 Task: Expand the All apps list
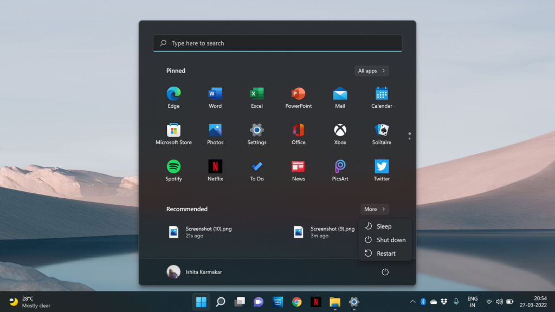tap(371, 71)
